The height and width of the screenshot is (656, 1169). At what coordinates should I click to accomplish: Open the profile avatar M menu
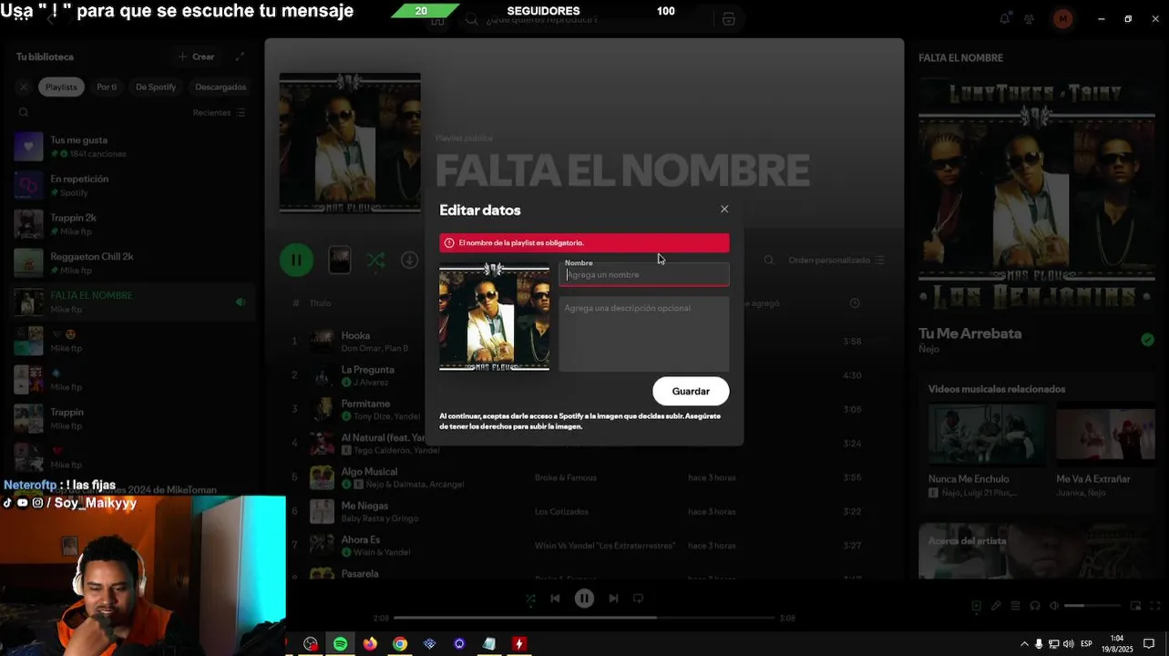coord(1062,19)
